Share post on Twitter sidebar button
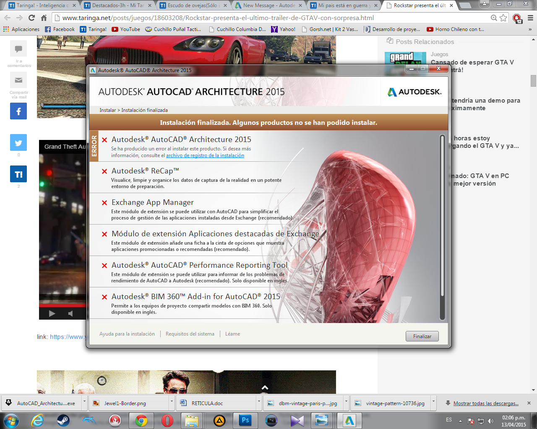Image resolution: width=537 pixels, height=429 pixels. coord(18,142)
